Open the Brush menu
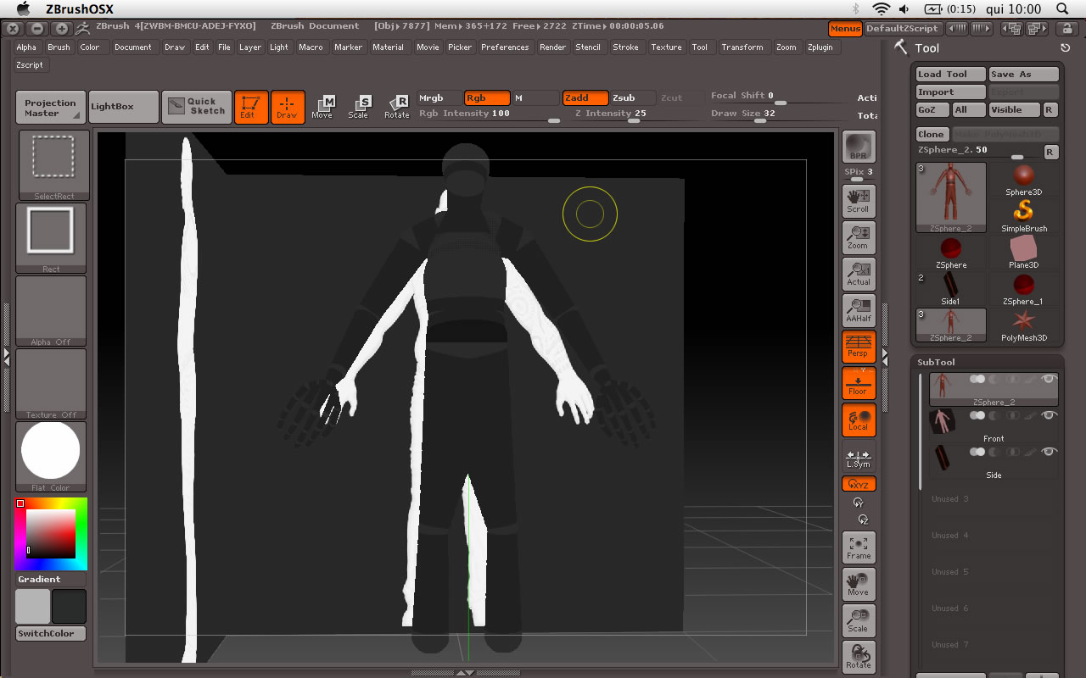Screen dimensions: 1086x678 59,47
